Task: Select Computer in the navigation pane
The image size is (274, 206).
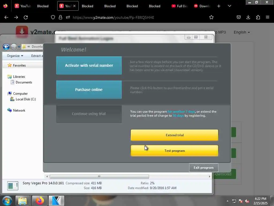Action: coord(20,94)
